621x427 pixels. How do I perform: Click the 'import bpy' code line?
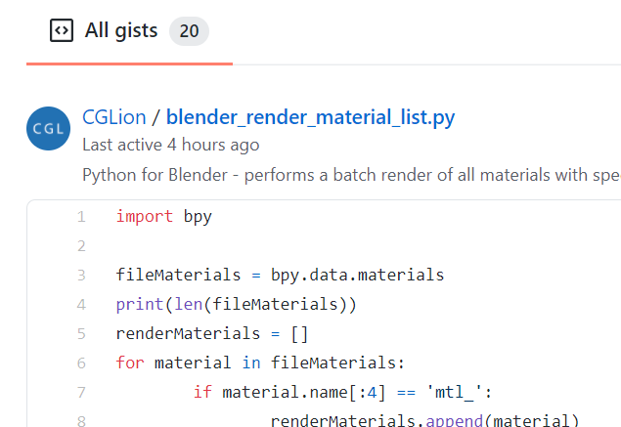tap(163, 217)
